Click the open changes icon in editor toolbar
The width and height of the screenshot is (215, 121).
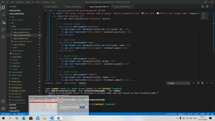click(x=203, y=7)
